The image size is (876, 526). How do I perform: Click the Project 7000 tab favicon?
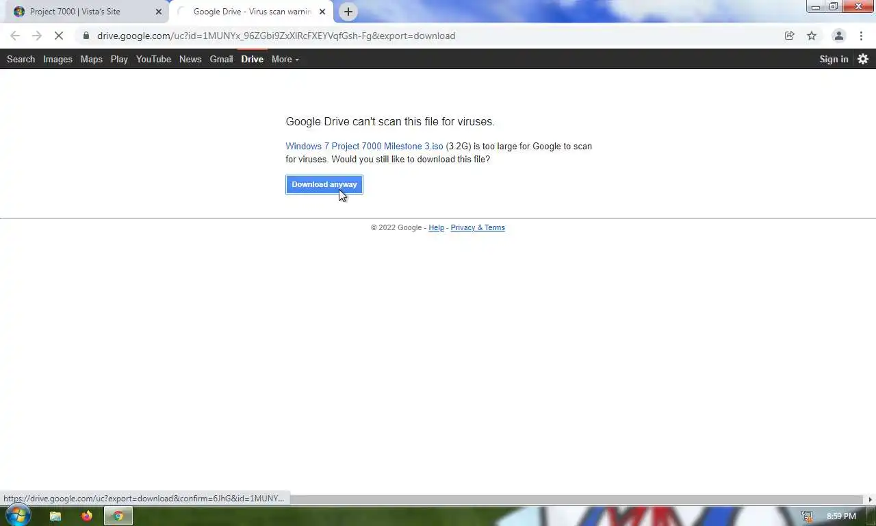click(x=19, y=12)
